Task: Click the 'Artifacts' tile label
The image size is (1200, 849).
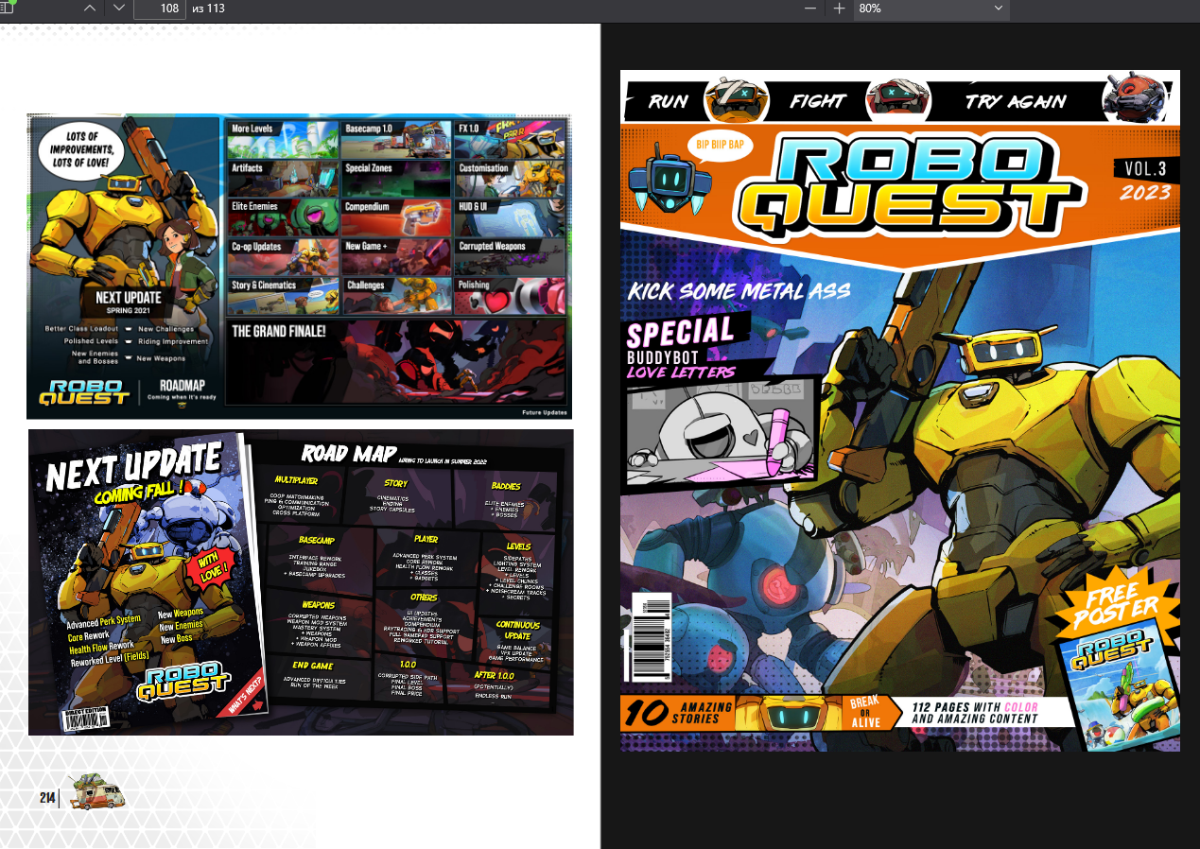Action: pyautogui.click(x=248, y=167)
